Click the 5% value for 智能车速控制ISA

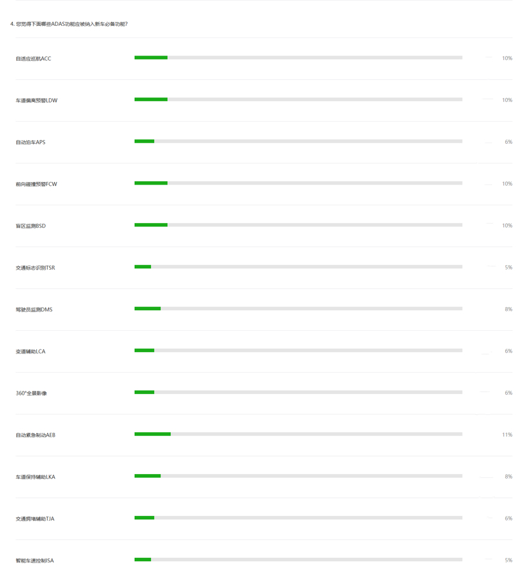(x=508, y=561)
